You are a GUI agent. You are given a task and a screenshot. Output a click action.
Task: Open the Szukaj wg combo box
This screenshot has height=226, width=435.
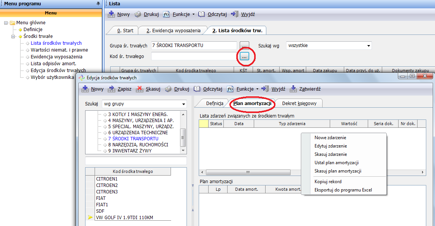coord(369,46)
